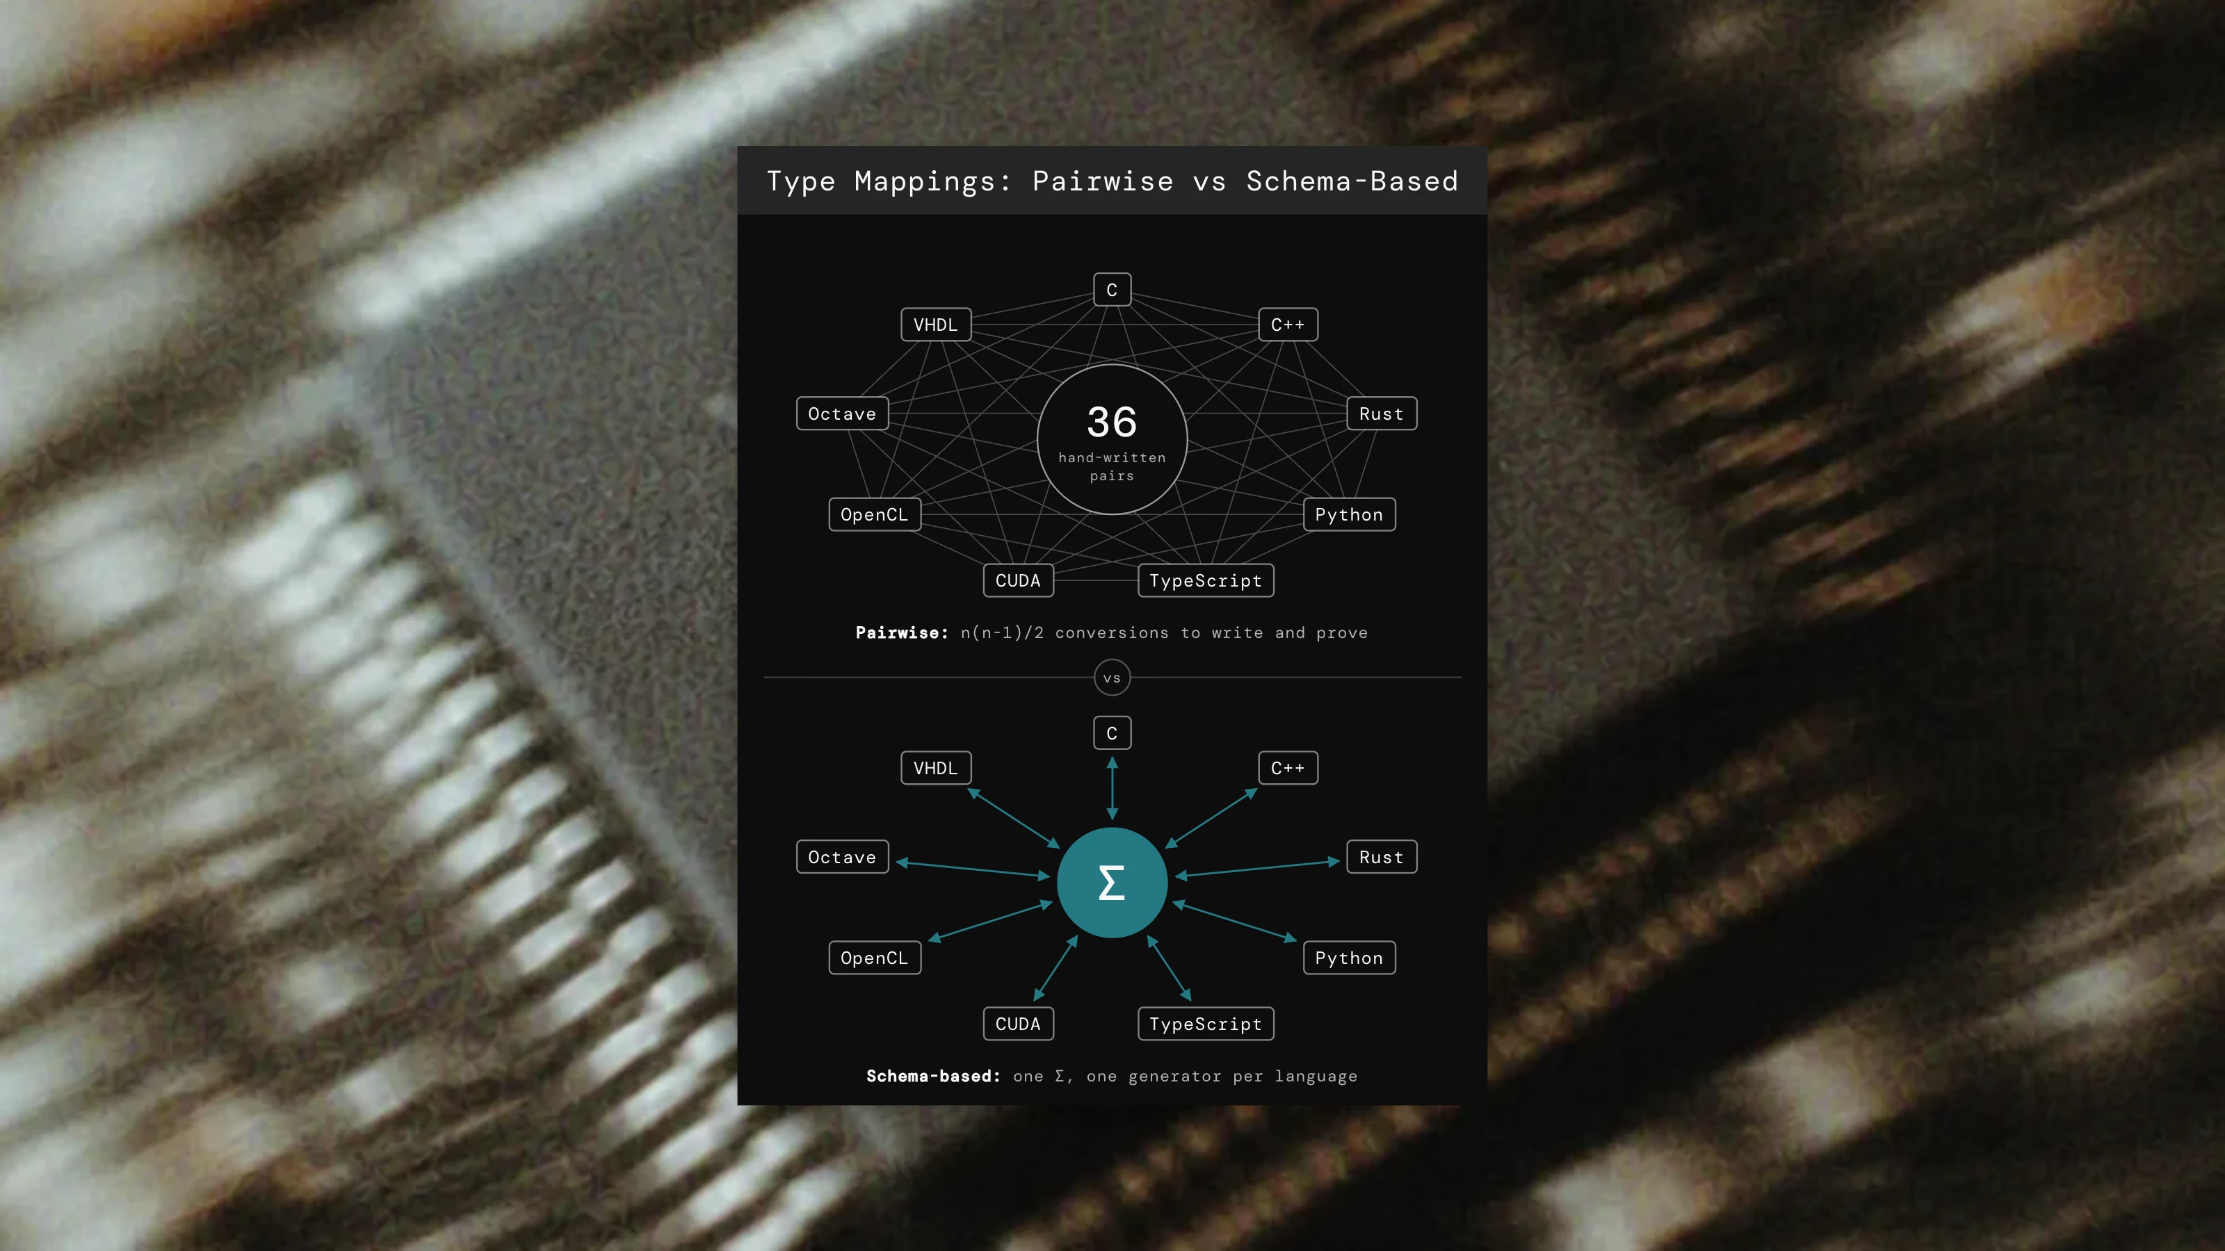This screenshot has height=1251, width=2225.
Task: Select the VHDL node in pairwise diagram
Action: click(935, 325)
